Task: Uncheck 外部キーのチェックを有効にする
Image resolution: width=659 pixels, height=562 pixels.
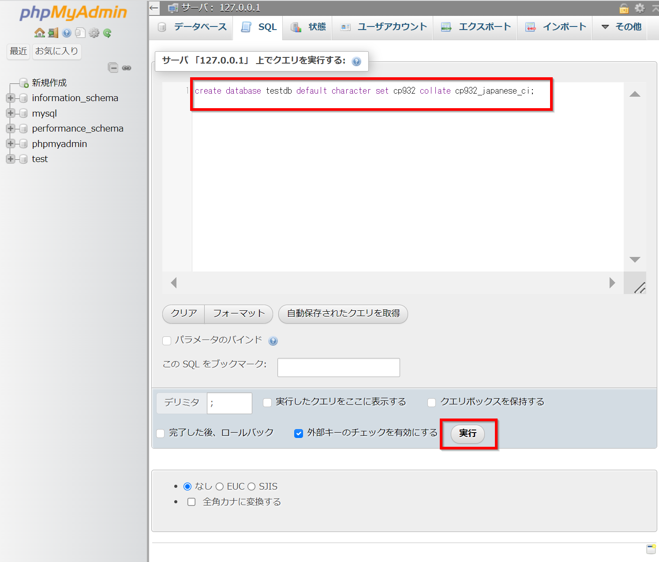Action: pyautogui.click(x=299, y=433)
